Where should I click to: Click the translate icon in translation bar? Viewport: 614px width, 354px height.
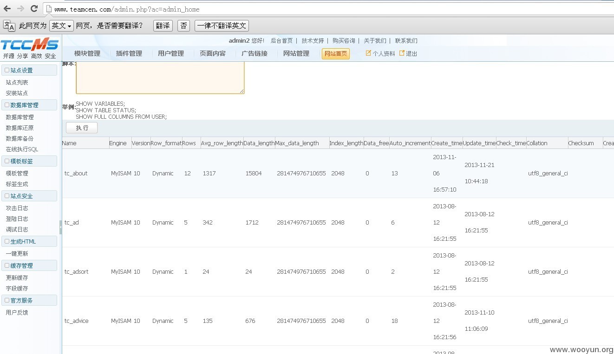9,26
